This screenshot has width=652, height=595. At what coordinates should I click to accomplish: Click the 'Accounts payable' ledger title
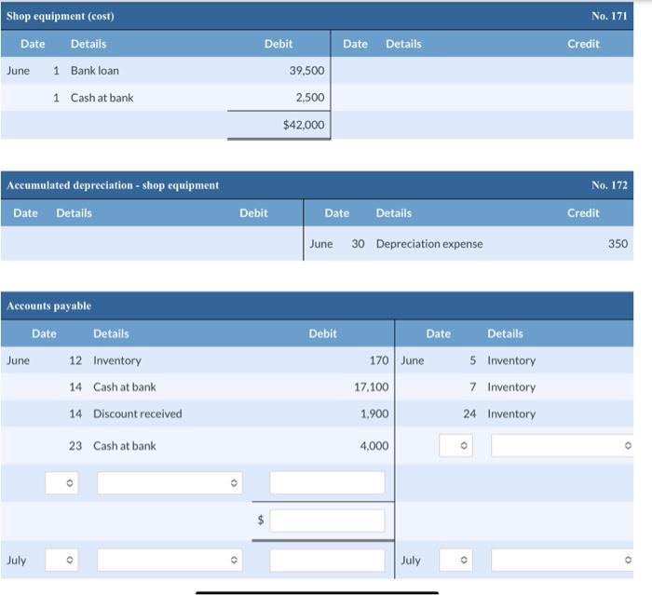pos(48,306)
